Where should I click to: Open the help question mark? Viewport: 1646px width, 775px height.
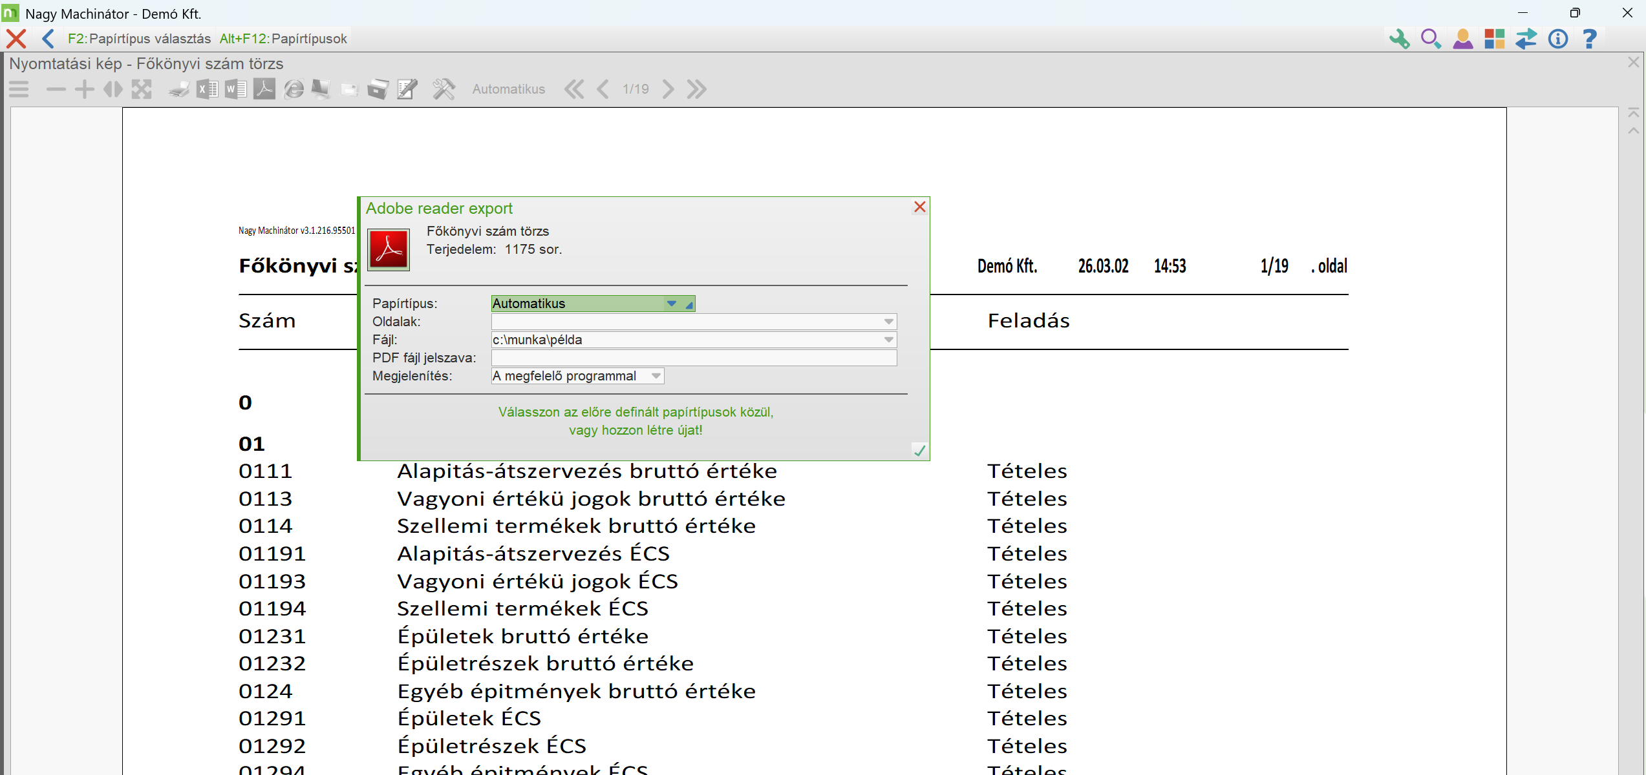tap(1590, 39)
